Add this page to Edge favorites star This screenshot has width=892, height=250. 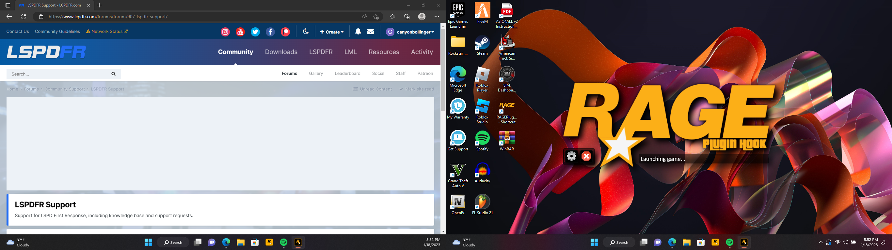click(x=376, y=17)
